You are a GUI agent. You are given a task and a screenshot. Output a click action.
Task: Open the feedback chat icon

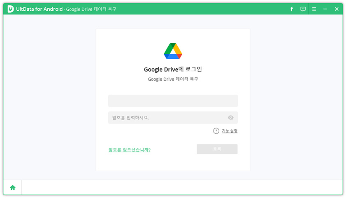point(303,9)
